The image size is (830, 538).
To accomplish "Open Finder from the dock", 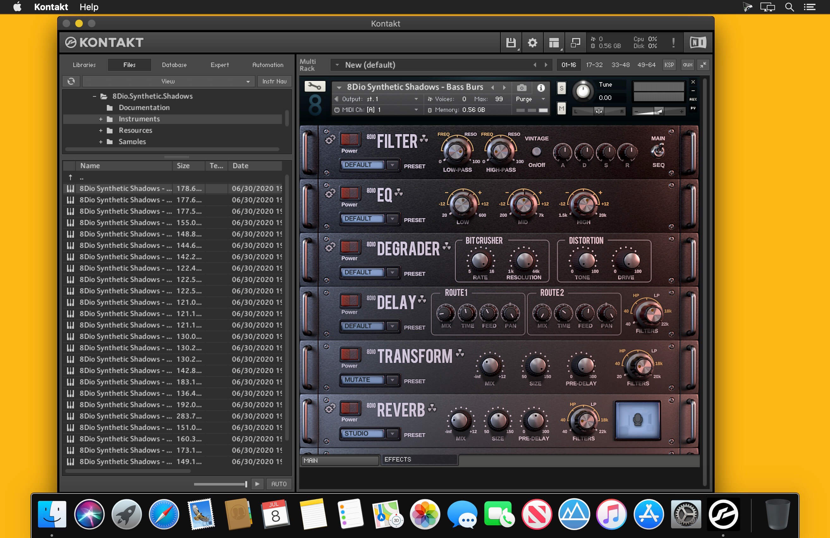I will [x=52, y=514].
